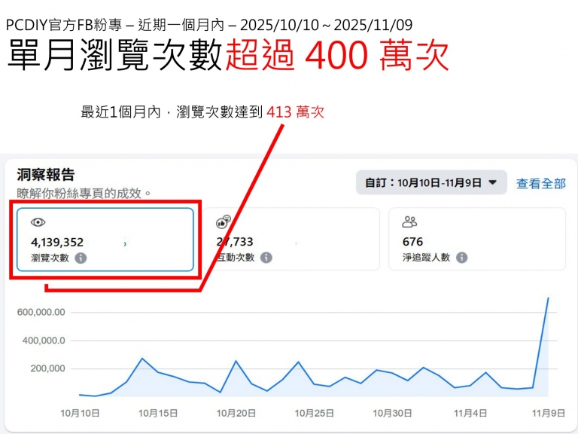
Task: Switch to the 淨追蹤人數 metric card
Action: [476, 240]
